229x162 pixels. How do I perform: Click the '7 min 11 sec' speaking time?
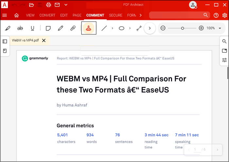coord(187,135)
